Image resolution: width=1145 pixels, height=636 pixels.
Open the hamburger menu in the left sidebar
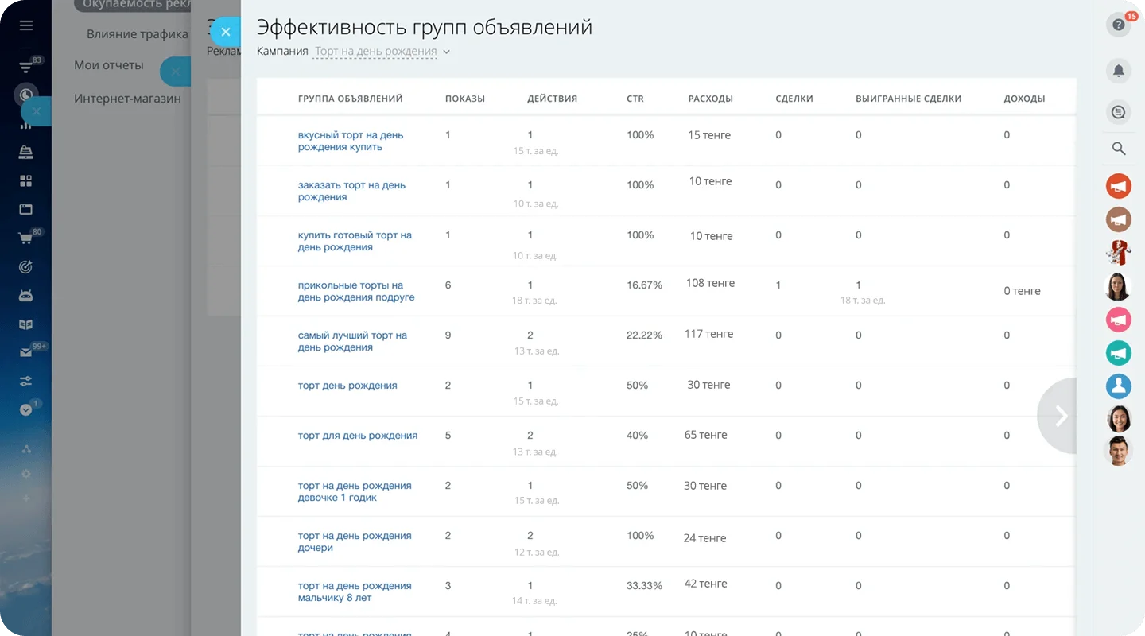[26, 25]
